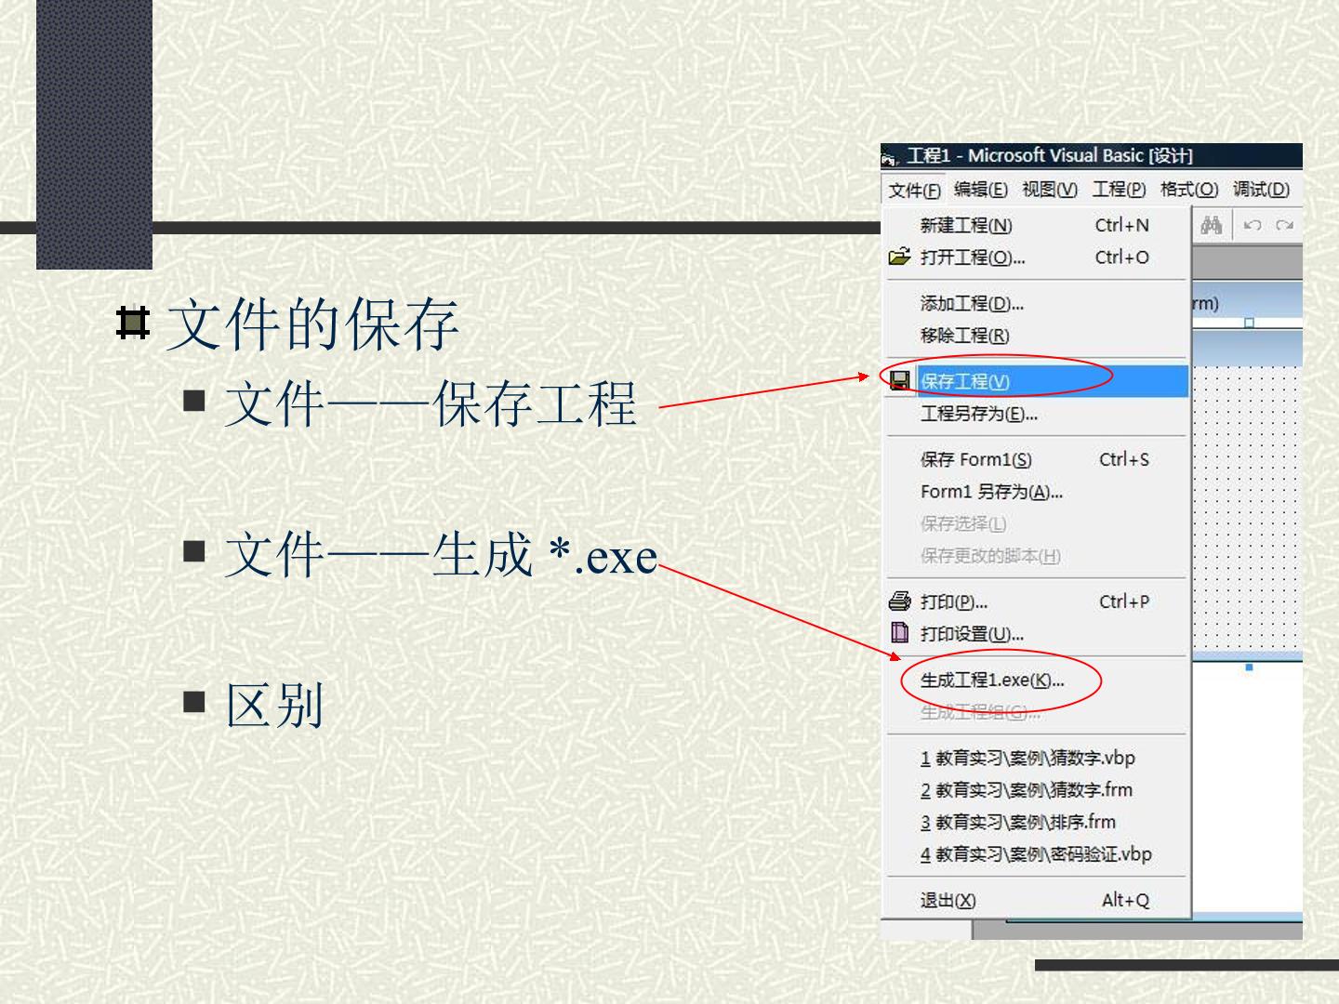Click the form's top-edge sizing handle

1249,323
